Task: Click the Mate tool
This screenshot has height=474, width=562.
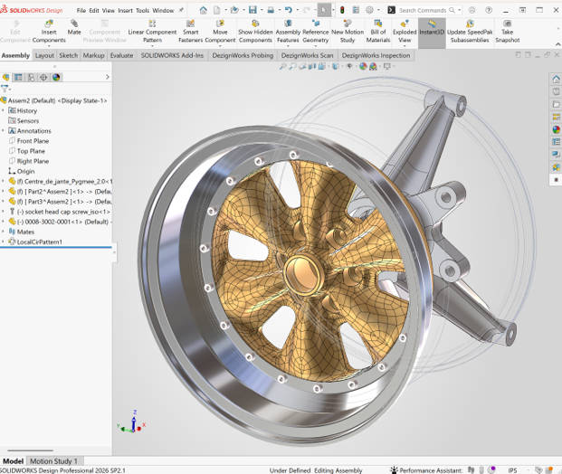Action: pyautogui.click(x=74, y=27)
